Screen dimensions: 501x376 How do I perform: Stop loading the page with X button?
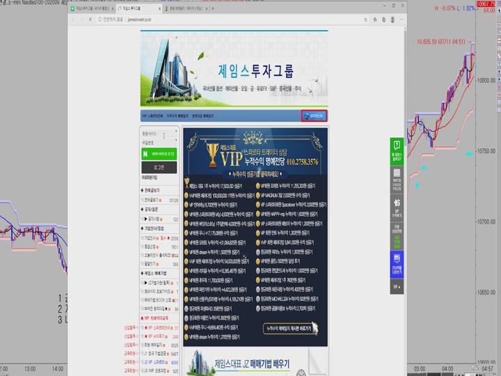(90, 19)
